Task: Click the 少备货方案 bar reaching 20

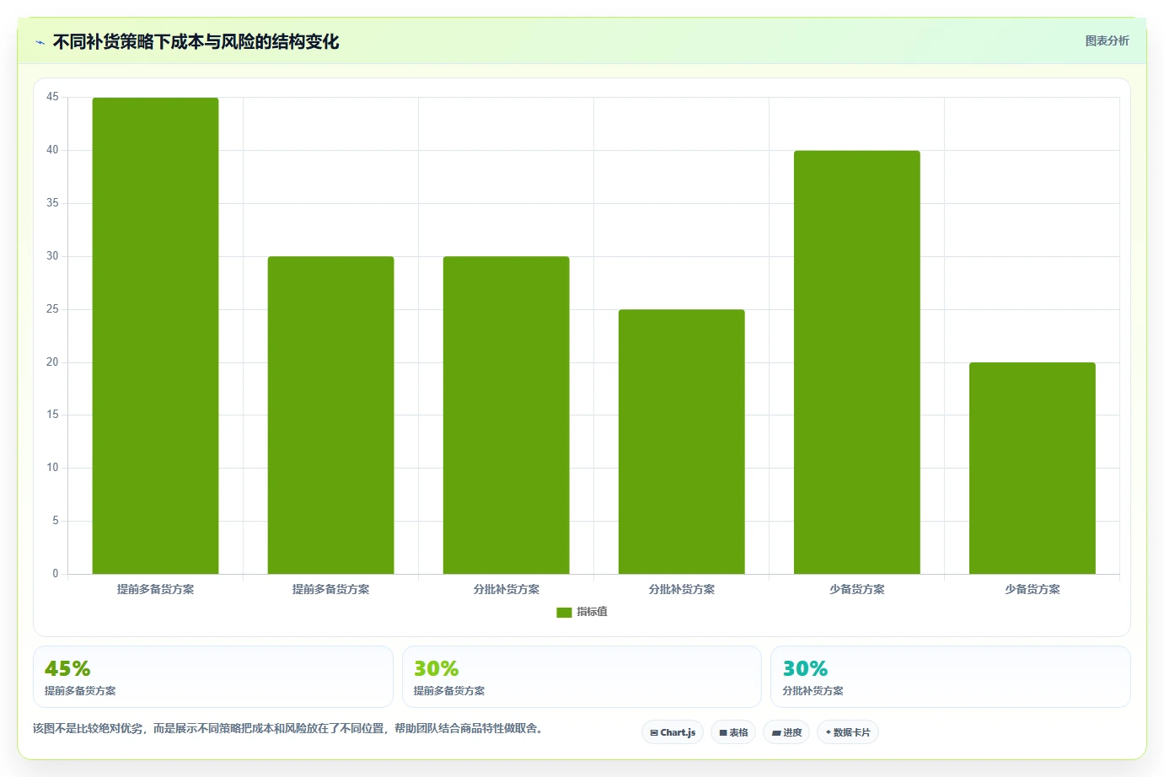Action: click(x=1032, y=468)
